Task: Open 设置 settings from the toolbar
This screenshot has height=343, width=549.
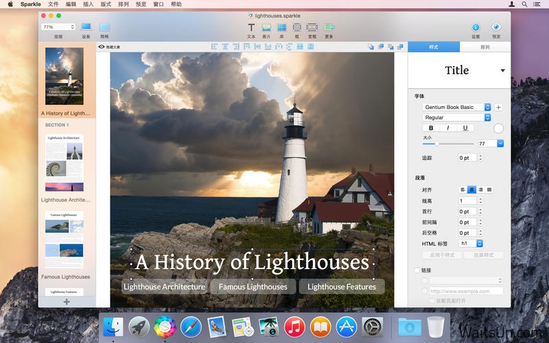Action: point(476,27)
